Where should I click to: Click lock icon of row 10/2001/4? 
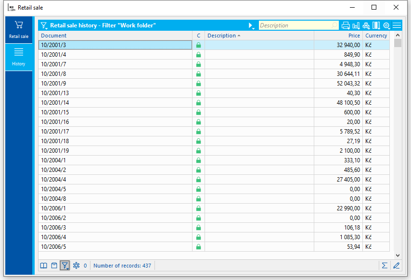click(x=198, y=55)
